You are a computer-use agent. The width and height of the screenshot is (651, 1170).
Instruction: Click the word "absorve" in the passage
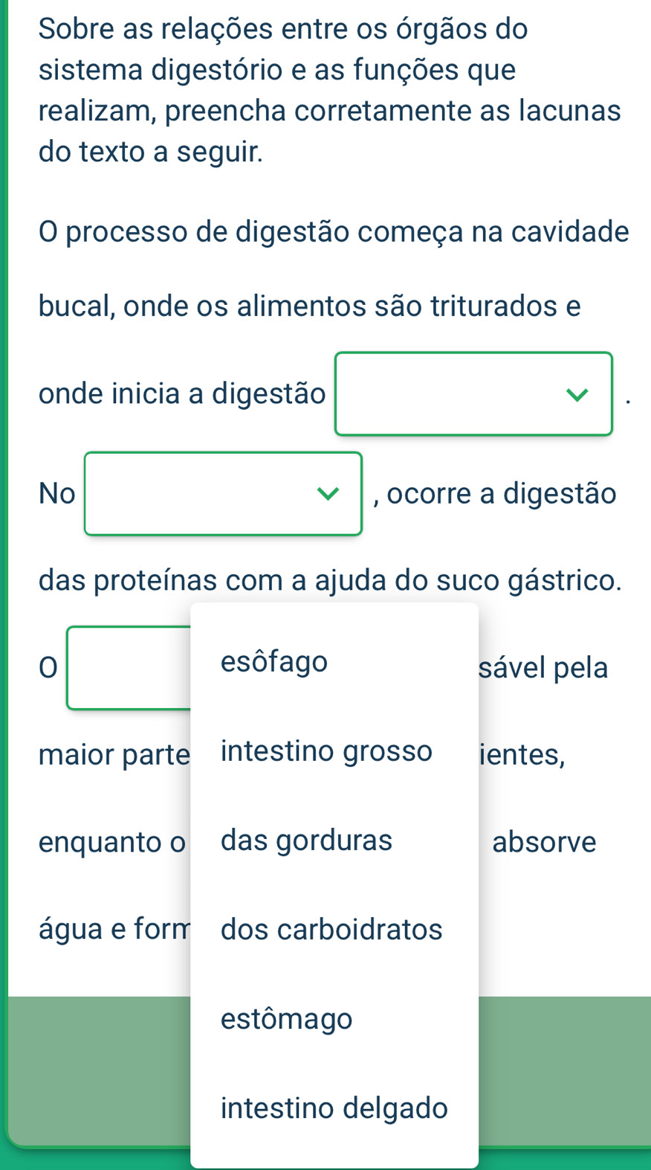544,842
